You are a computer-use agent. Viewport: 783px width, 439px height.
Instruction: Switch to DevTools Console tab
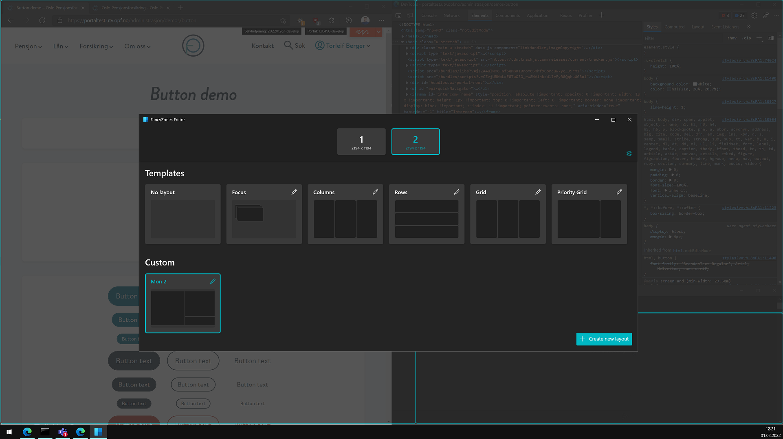pyautogui.click(x=429, y=15)
